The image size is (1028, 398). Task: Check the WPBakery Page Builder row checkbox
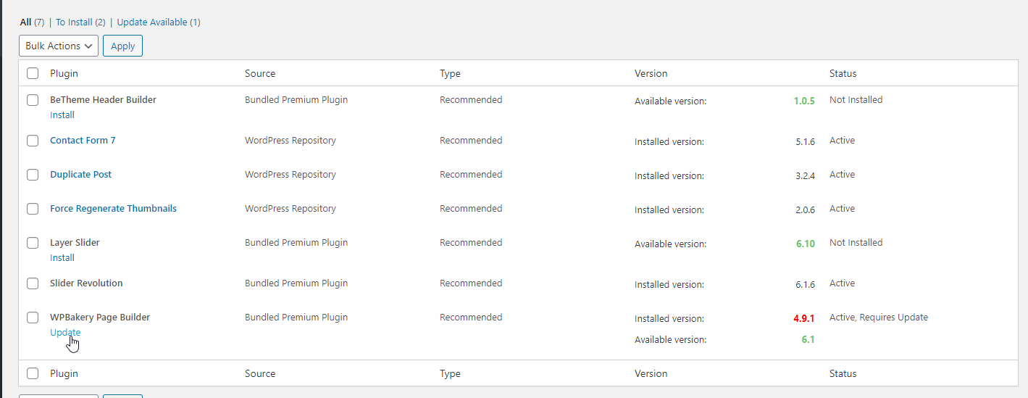pyautogui.click(x=33, y=318)
